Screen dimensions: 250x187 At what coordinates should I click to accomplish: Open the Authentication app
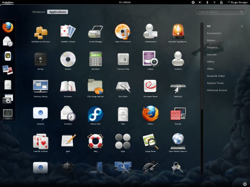(150, 33)
